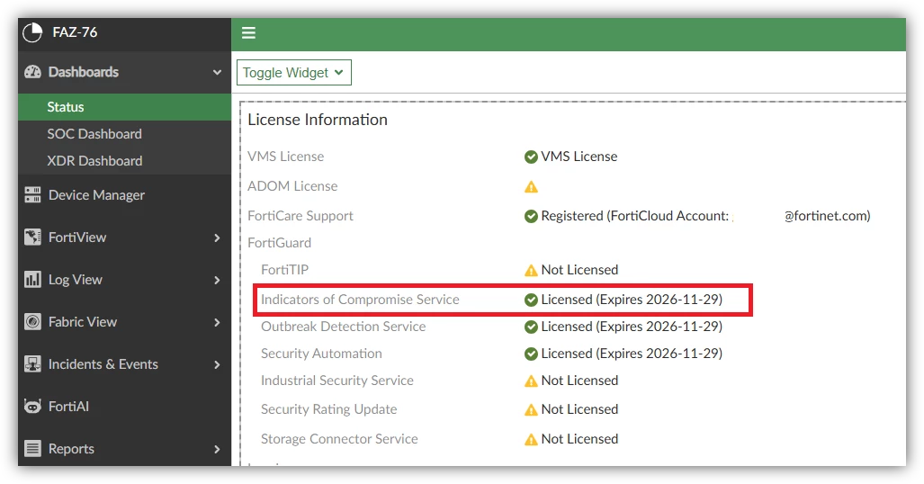Viewport: 924px width, 484px height.
Task: Expand the Incidents & Events submenu arrow
Action: click(x=217, y=365)
